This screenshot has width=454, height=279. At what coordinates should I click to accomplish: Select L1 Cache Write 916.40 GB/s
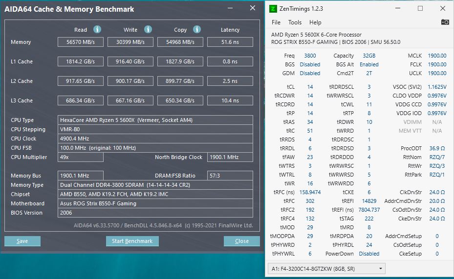130,61
